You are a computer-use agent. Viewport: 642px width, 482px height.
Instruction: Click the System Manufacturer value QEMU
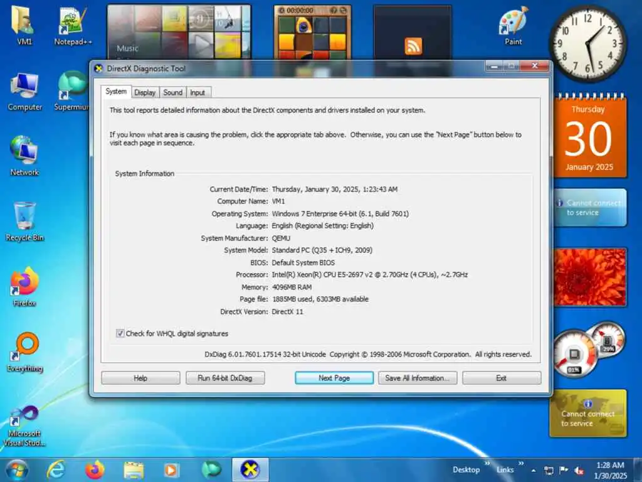281,238
